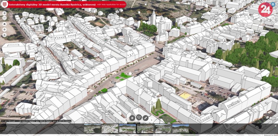Select the first bookmark thumbnail

[92, 128]
